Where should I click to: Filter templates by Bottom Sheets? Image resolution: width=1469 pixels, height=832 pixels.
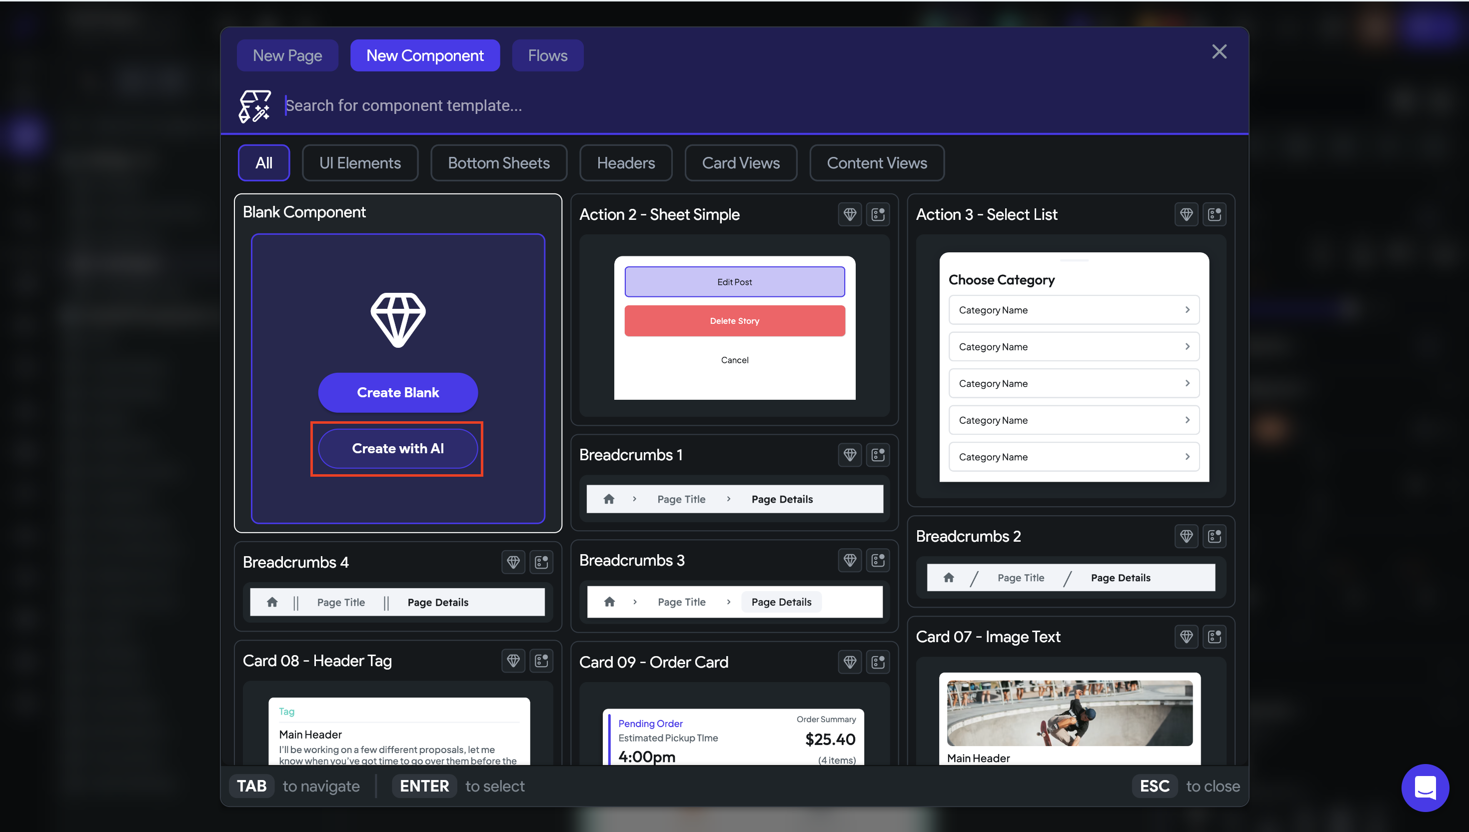(498, 163)
